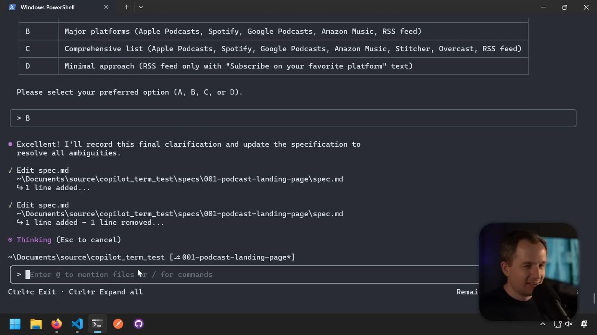
Task: Click the box containing the B answer
Action: (x=293, y=118)
